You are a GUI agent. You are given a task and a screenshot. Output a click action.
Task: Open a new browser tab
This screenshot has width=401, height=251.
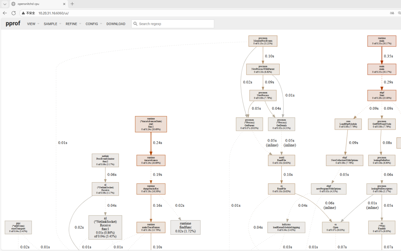72,4
